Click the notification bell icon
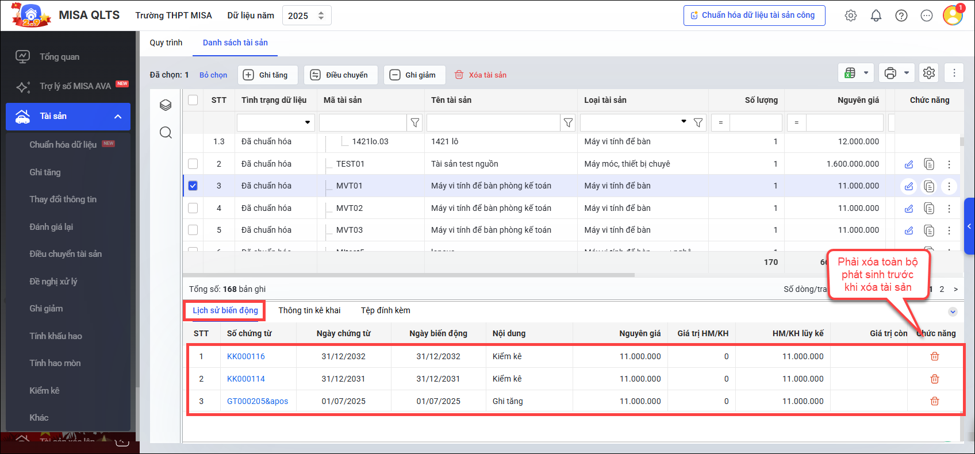Viewport: 975px width, 454px height. click(x=876, y=16)
